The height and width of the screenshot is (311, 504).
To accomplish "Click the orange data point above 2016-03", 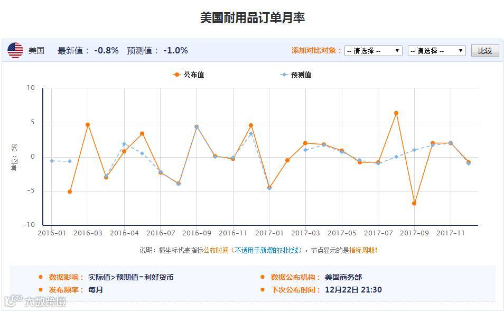I will click(88, 125).
